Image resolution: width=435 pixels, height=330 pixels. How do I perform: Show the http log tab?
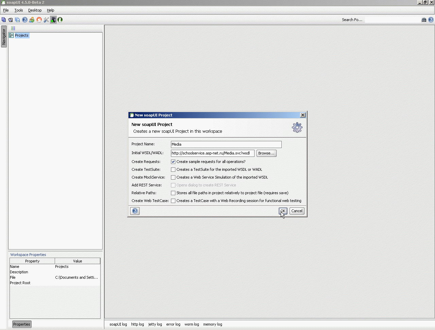coord(138,324)
